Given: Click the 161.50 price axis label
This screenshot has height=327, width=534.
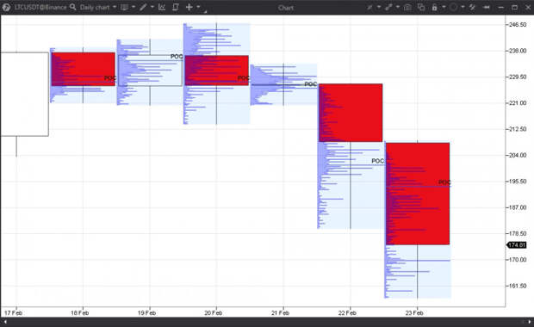Looking at the screenshot, I should point(518,286).
